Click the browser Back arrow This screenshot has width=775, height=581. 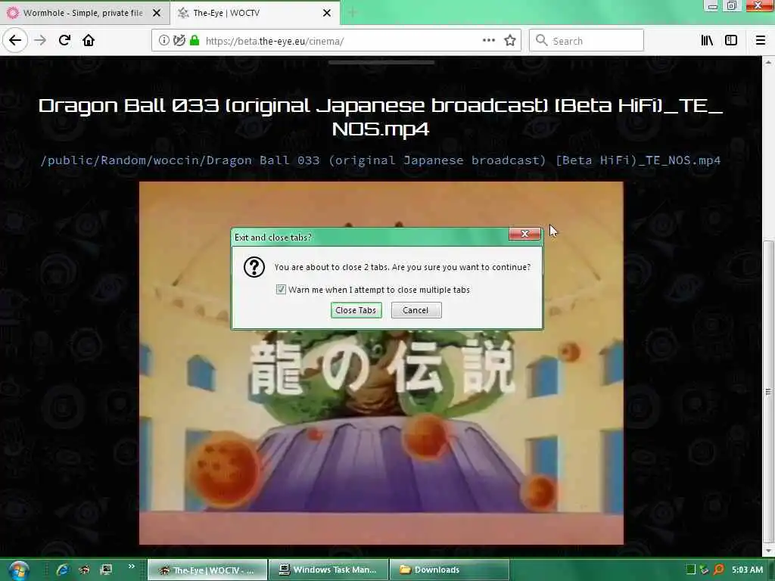pos(15,40)
